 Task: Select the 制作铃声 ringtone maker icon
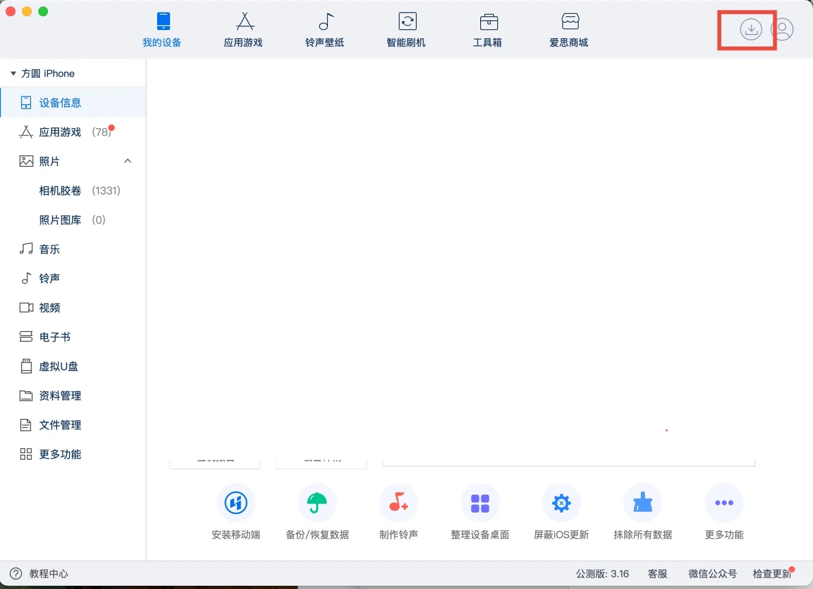click(398, 503)
